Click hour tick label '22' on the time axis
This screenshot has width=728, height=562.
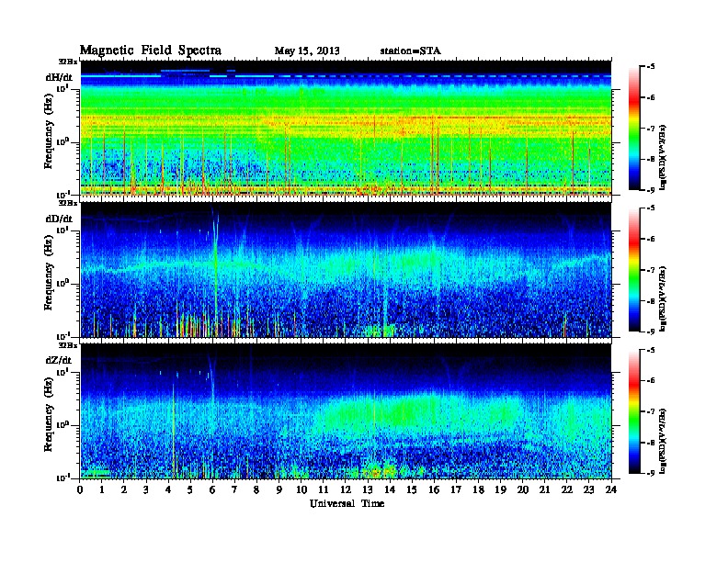567,490
